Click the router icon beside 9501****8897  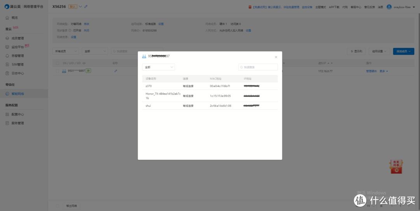pyautogui.click(x=64, y=71)
